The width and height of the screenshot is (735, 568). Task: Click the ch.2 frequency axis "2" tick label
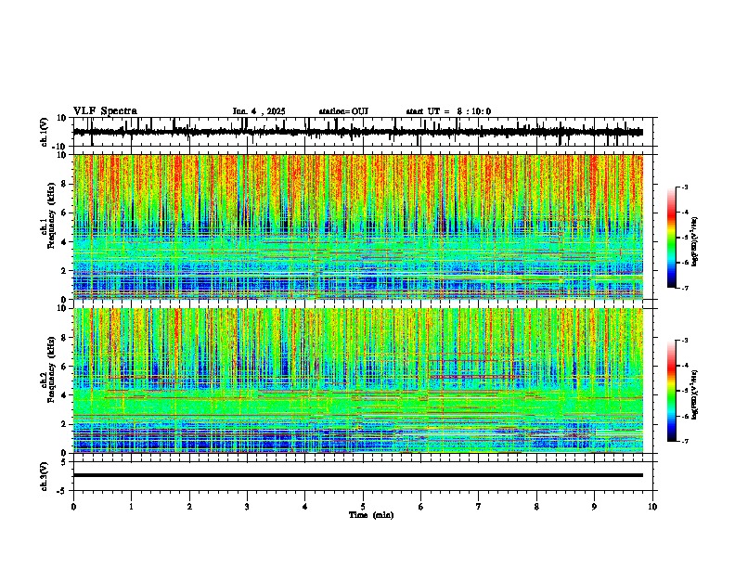click(65, 424)
